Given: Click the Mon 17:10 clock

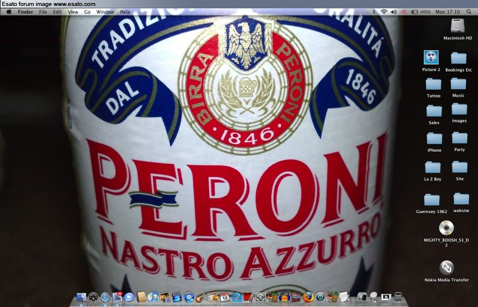Looking at the screenshot, I should click(448, 12).
